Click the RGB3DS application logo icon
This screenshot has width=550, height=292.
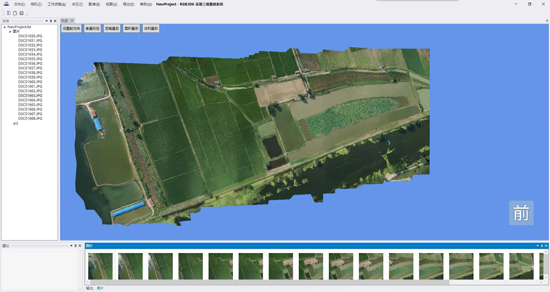pyautogui.click(x=6, y=4)
